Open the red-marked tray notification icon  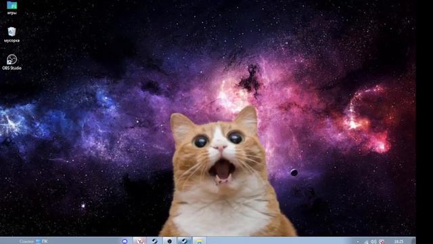382,242
